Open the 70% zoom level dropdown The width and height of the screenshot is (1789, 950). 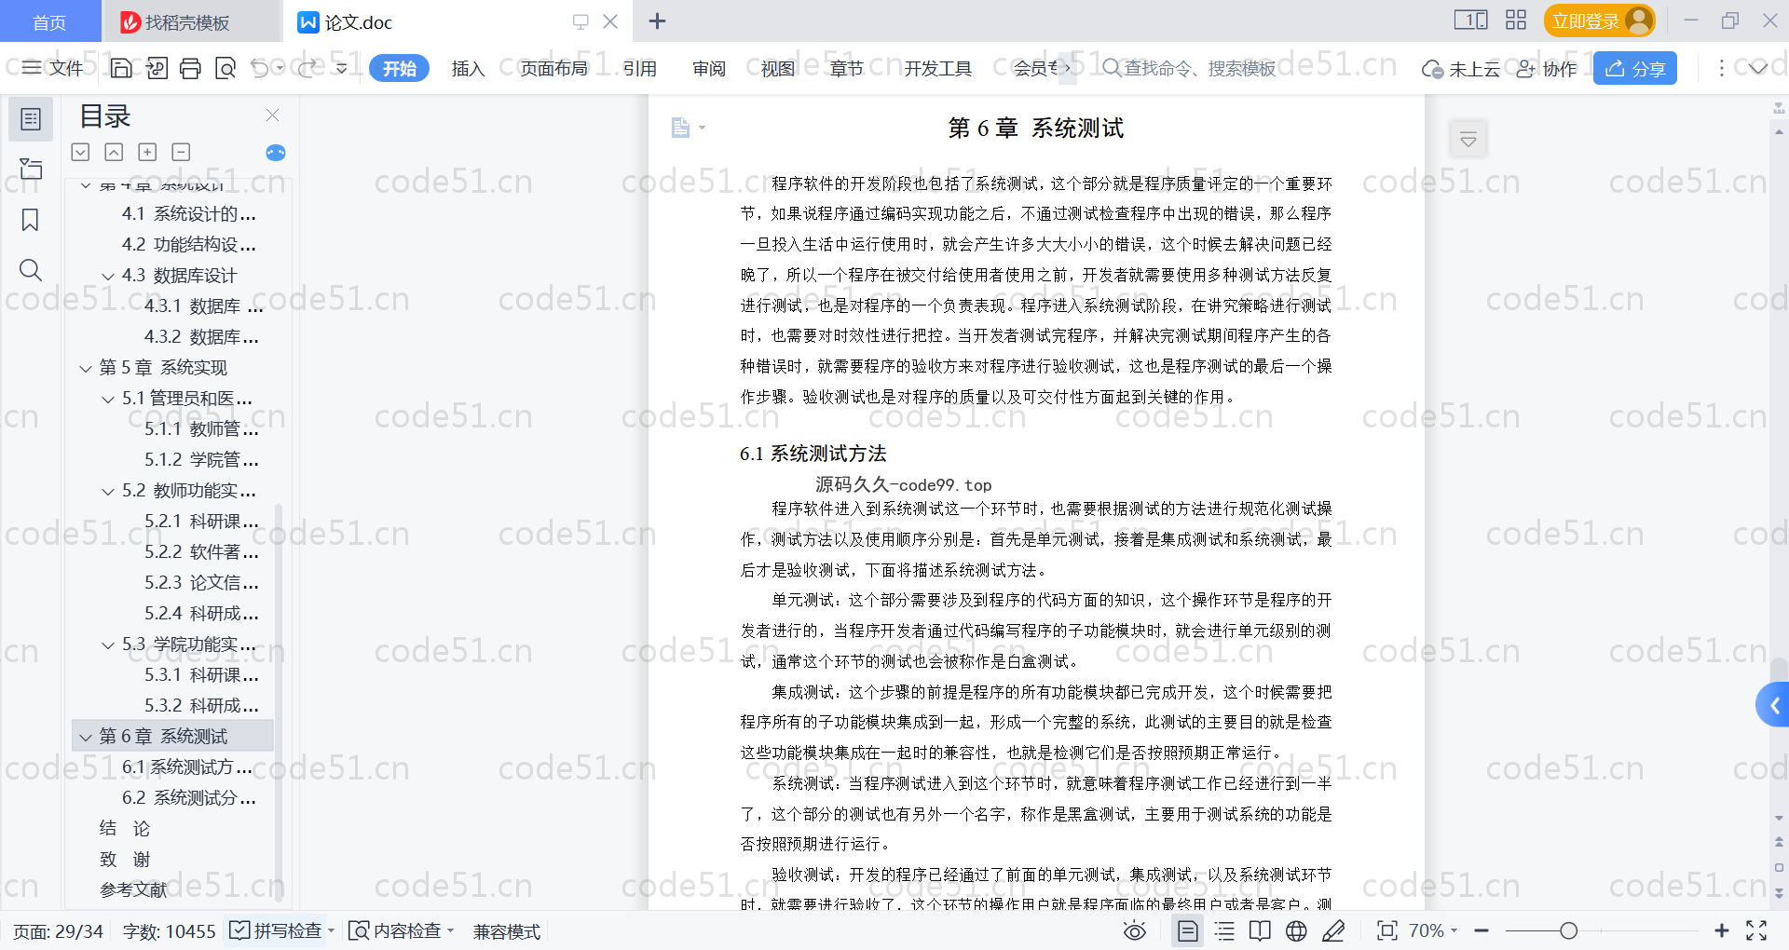click(1432, 930)
